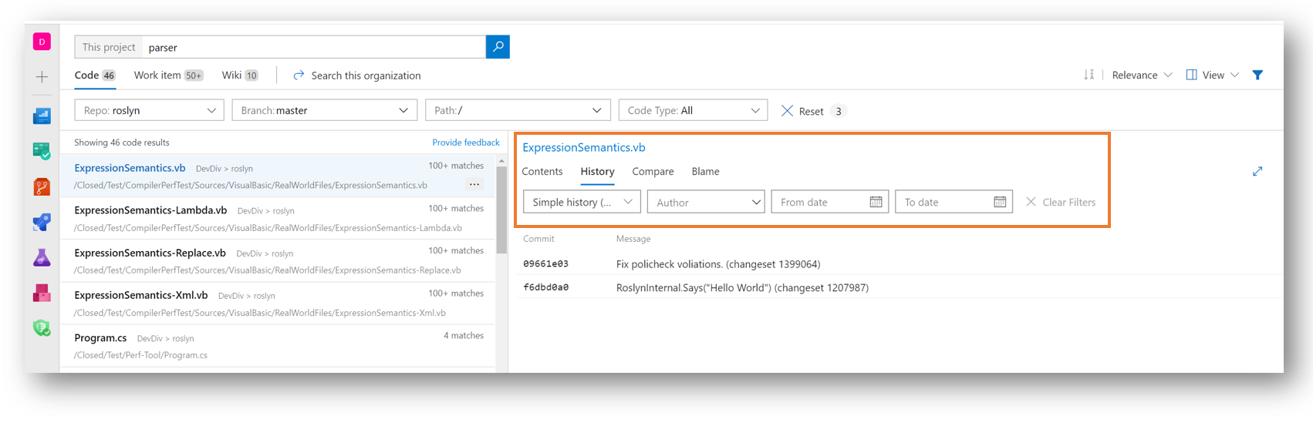This screenshot has width=1313, height=426.
Task: Open Test Plans flask icon
Action: click(x=42, y=257)
